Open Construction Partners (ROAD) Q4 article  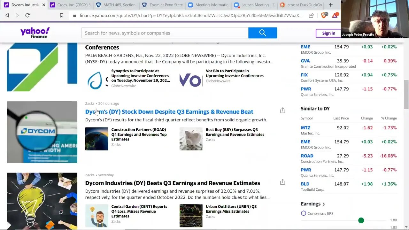139,134
